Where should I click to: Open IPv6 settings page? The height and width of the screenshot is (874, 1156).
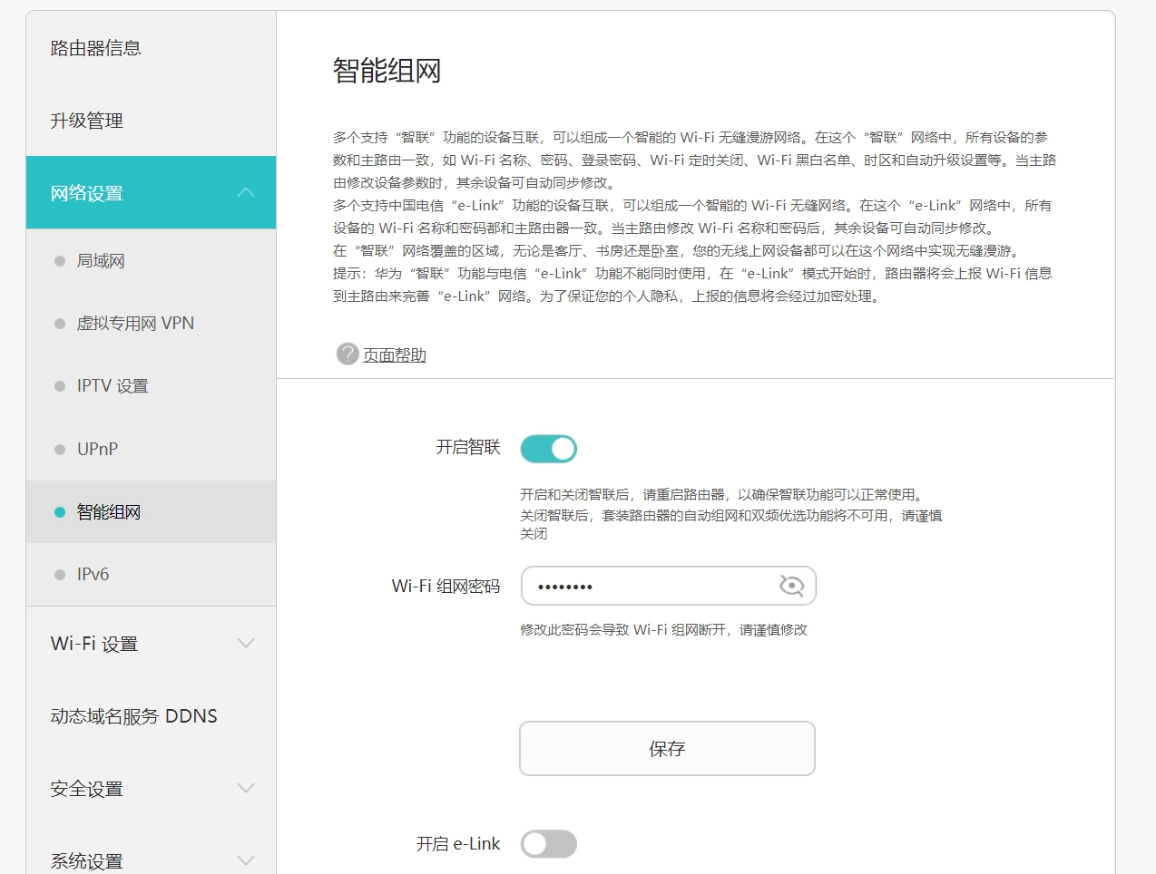coord(93,574)
